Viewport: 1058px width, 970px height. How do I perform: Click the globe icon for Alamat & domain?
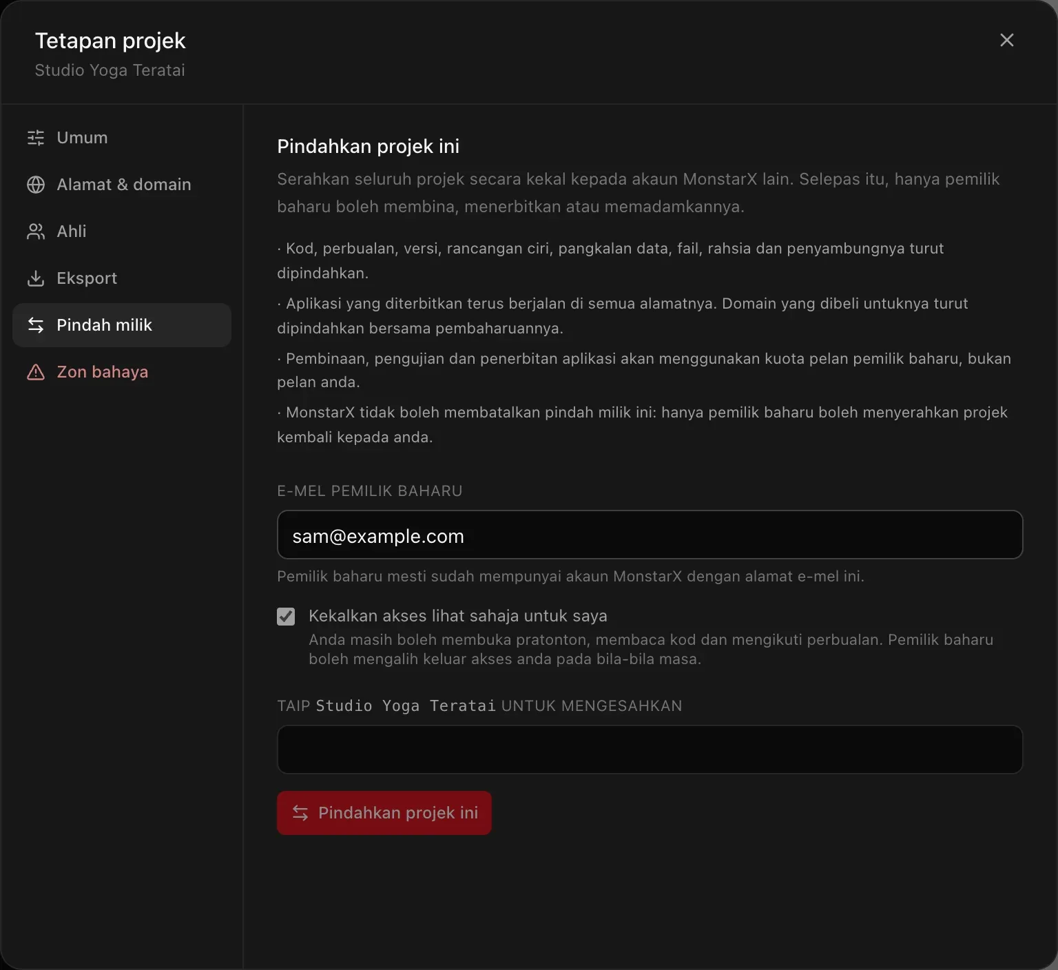click(x=36, y=185)
